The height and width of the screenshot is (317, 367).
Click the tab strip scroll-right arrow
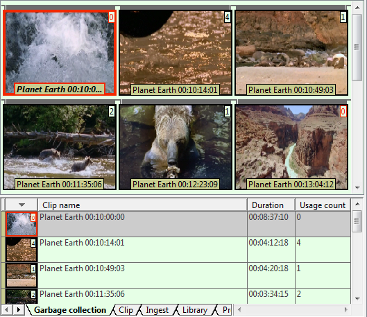click(19, 310)
